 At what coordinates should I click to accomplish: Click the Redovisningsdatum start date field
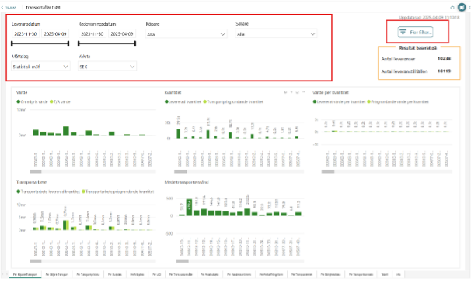click(x=92, y=34)
